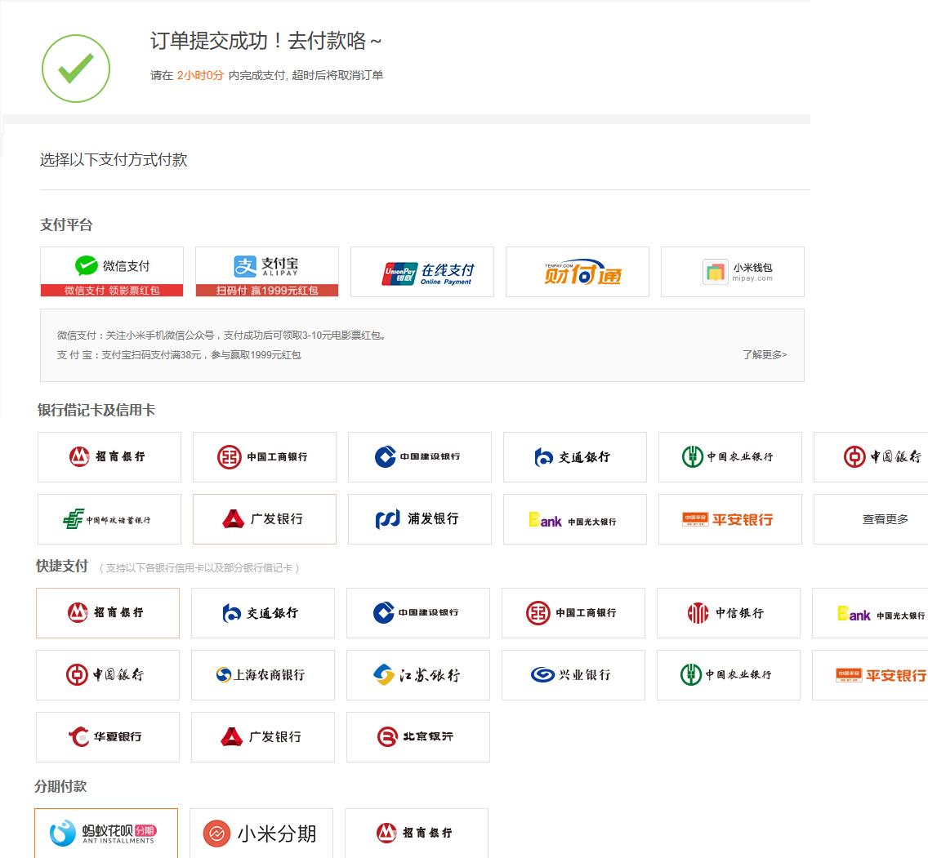Choose 中国邮政储蓄银行 from bank cards

point(109,519)
